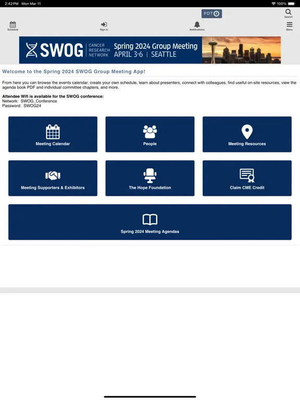300x400 pixels.
Task: Select the 'Network: SWOG_Conference' text
Action: point(30,101)
